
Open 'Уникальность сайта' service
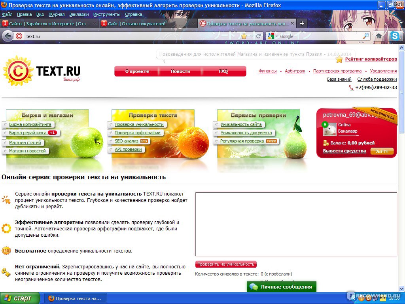coord(241,125)
